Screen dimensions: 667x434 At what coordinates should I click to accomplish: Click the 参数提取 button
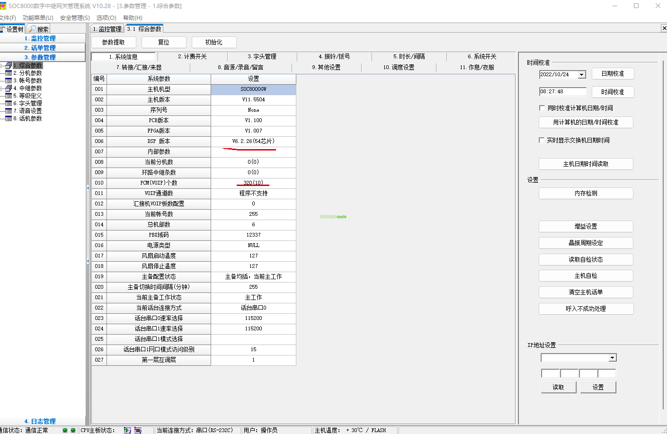114,42
